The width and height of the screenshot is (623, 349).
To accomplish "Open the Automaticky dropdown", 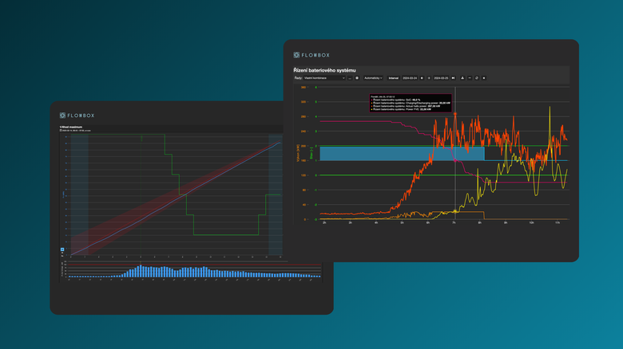I will coord(373,78).
